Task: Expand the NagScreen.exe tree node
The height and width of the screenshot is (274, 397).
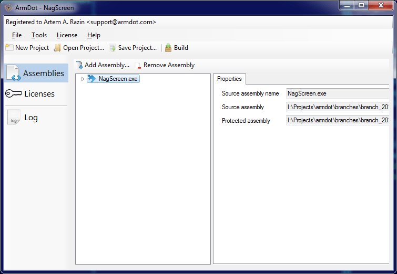Action: point(83,79)
